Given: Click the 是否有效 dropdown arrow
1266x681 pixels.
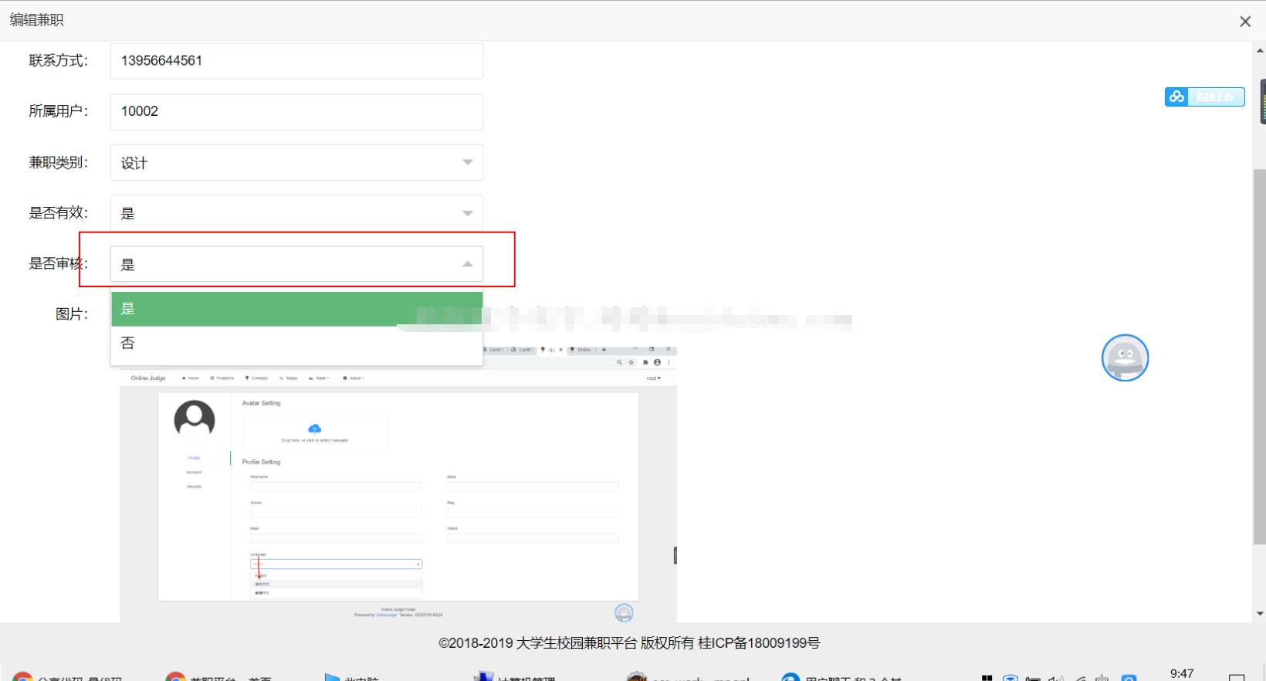Looking at the screenshot, I should pyautogui.click(x=468, y=214).
